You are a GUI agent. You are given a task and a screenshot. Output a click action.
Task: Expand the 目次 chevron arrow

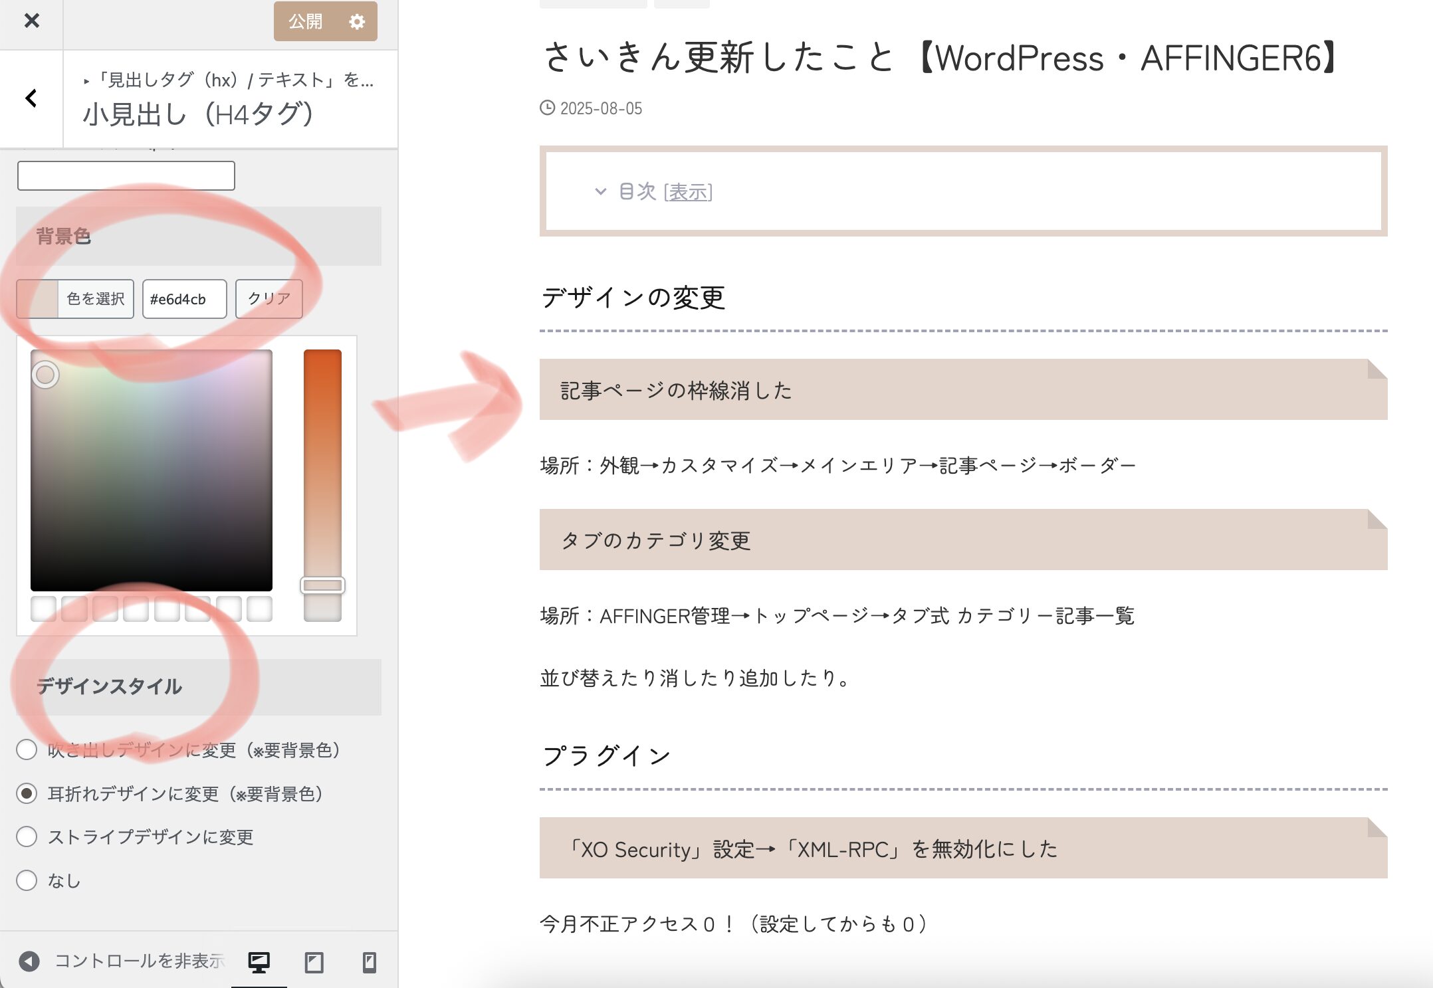tap(600, 192)
